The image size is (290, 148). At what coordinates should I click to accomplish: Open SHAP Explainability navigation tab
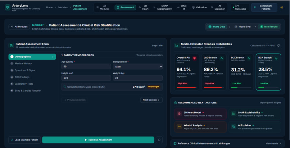pyautogui.click(x=163, y=8)
